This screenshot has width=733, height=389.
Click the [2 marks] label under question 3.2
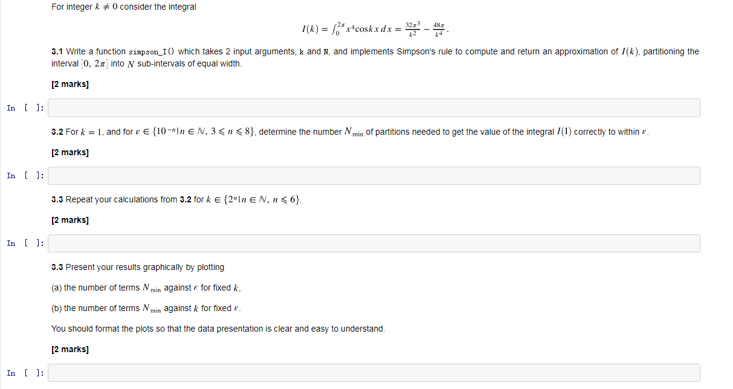coord(69,152)
